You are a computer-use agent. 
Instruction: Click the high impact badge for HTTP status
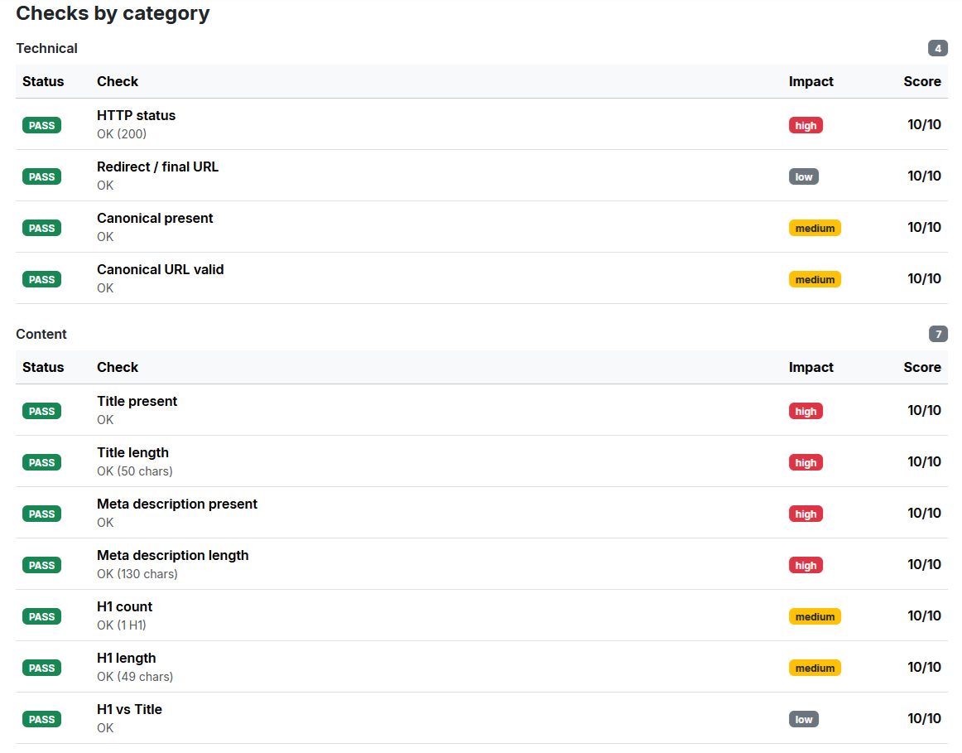pos(806,126)
